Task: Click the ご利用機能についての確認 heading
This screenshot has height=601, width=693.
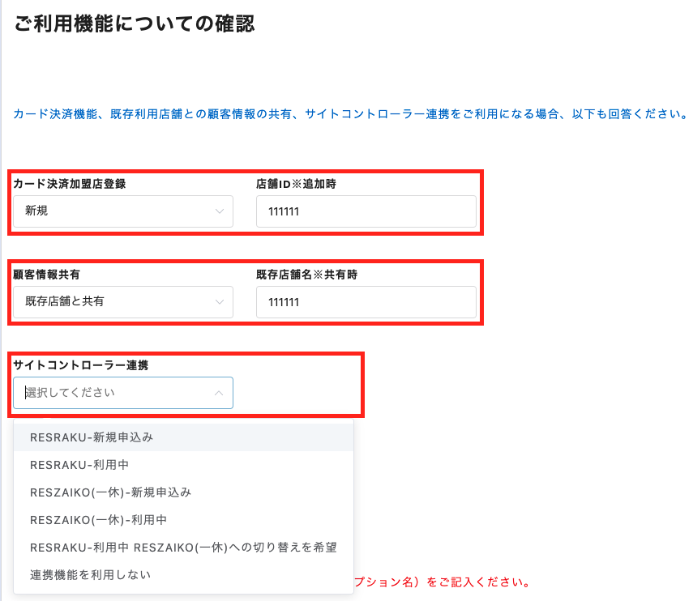Action: click(135, 24)
